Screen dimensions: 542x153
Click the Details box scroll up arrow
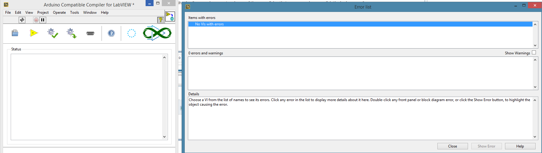pyautogui.click(x=535, y=100)
